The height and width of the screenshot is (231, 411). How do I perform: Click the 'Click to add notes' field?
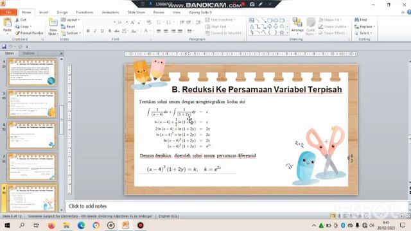tap(237, 206)
